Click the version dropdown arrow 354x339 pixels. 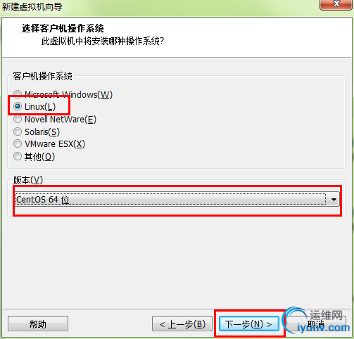[334, 200]
